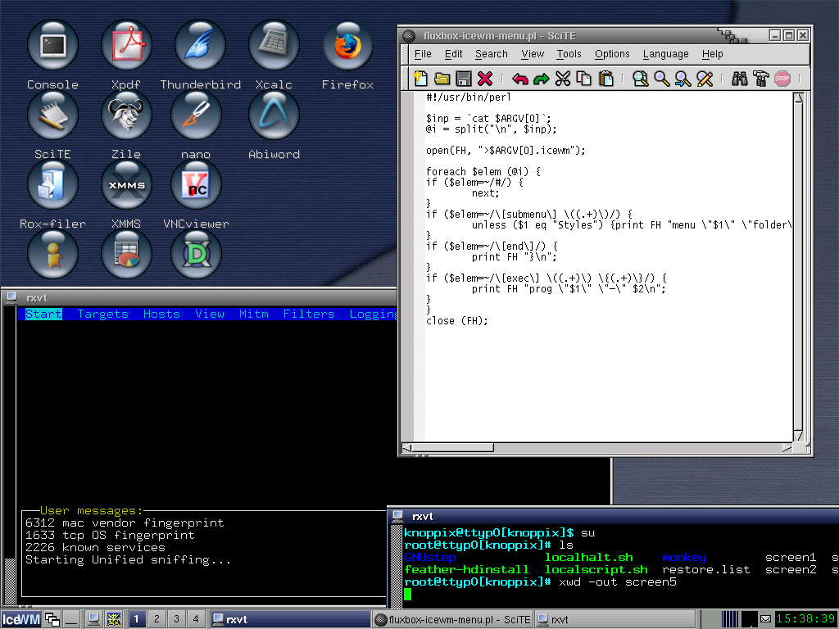The width and height of the screenshot is (839, 629).
Task: Click the clipboard Paste icon in SciTE toolbar
Action: 605,79
